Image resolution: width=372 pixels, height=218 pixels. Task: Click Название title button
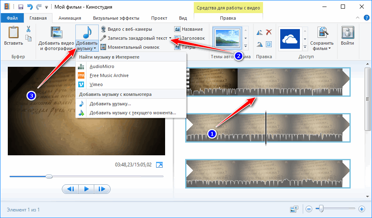(188, 29)
